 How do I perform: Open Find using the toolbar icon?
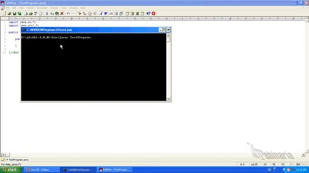coord(79,13)
